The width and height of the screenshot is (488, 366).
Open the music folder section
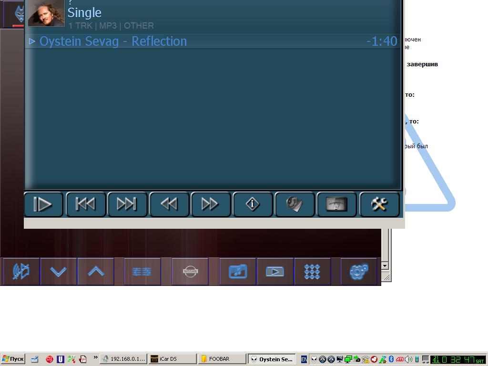[238, 272]
